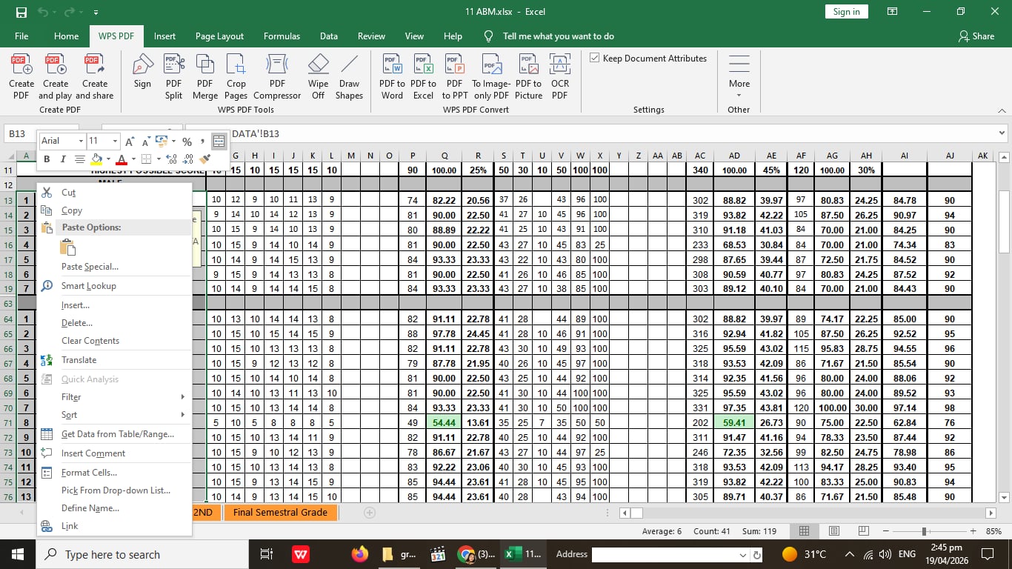
Task: Open the Formulas ribbon tab
Action: tap(282, 36)
